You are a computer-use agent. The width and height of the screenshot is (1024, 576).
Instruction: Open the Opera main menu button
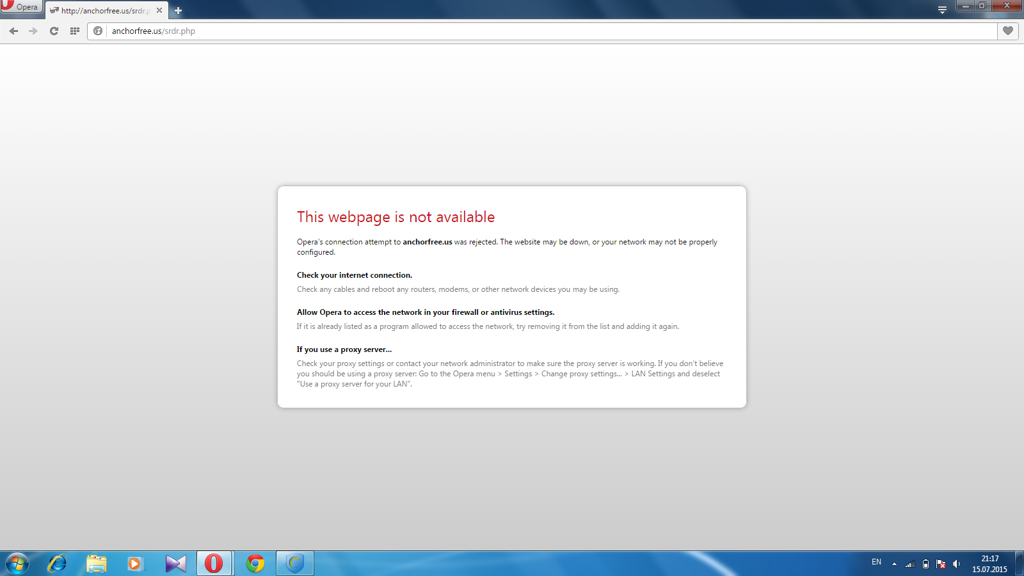pos(20,6)
